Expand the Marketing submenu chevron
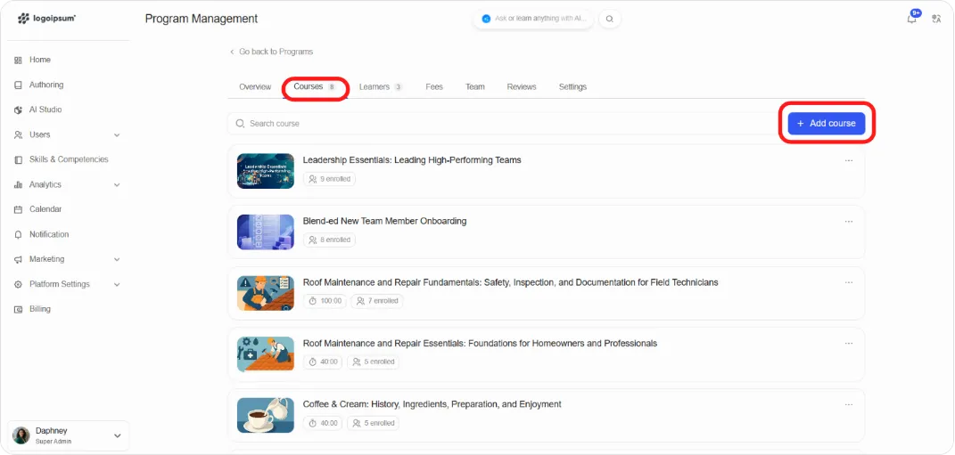The image size is (955, 455). (117, 260)
